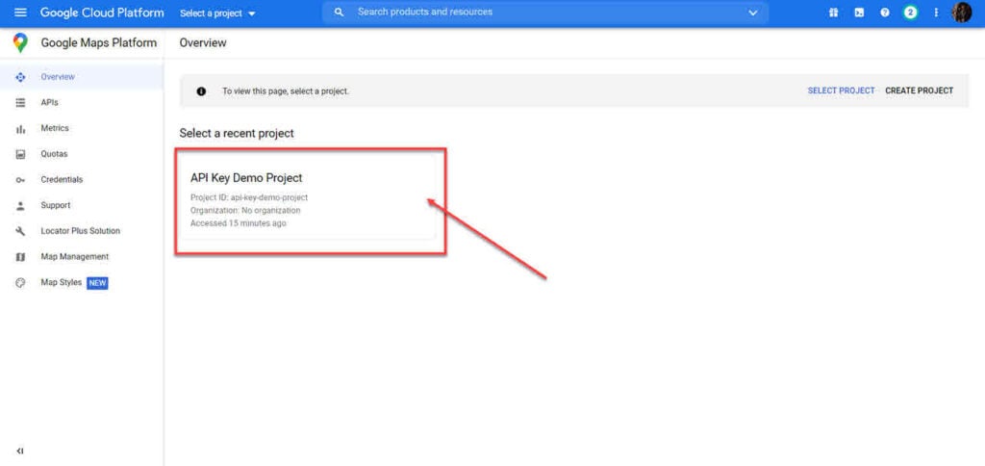Click the Google Maps Platform pin logo
The image size is (985, 466).
click(x=20, y=42)
